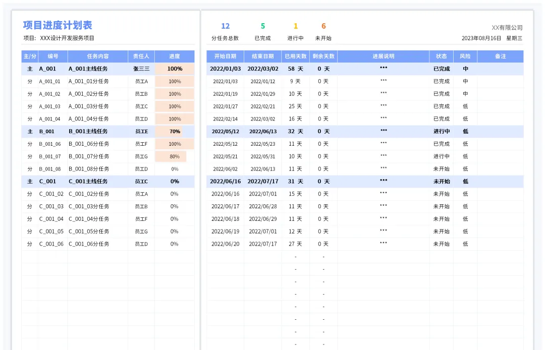Click the 结束日期 column header

(x=263, y=56)
